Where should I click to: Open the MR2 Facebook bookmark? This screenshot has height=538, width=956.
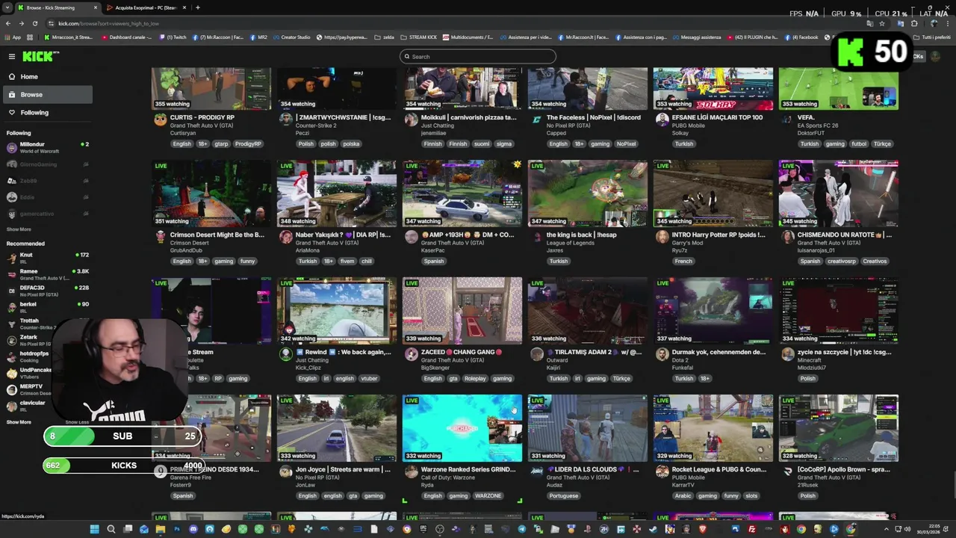(258, 37)
